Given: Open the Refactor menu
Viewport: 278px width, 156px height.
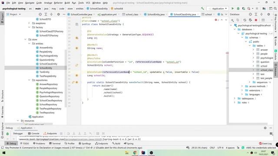Looking at the screenshot, I should (58, 3).
